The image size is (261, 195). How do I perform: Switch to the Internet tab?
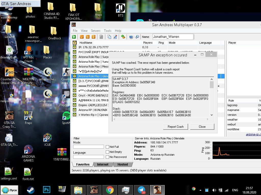pos(103,164)
